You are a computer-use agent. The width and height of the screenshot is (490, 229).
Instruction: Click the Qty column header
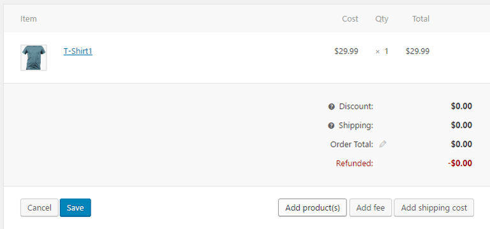pyautogui.click(x=382, y=19)
